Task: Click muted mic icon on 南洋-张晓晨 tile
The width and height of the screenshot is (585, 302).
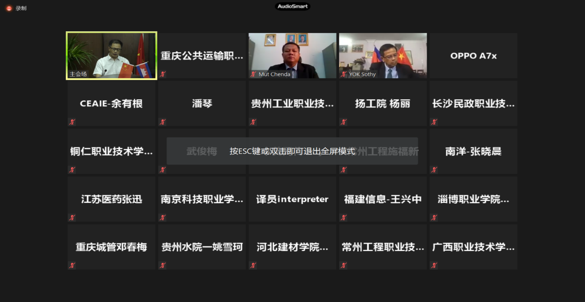Action: coord(434,170)
